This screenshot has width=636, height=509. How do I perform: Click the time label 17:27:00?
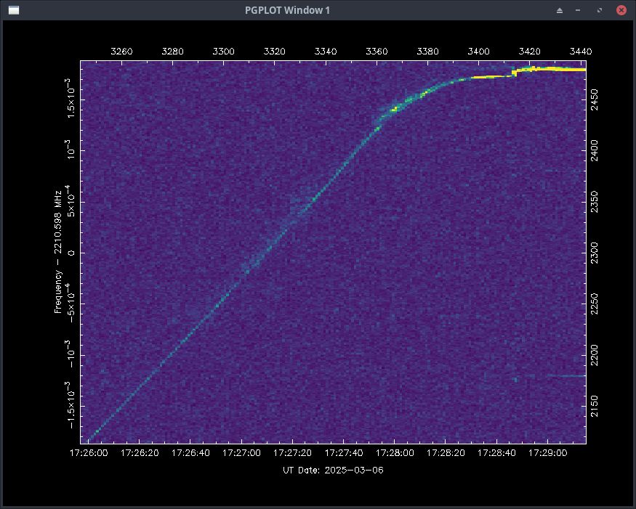(x=242, y=453)
